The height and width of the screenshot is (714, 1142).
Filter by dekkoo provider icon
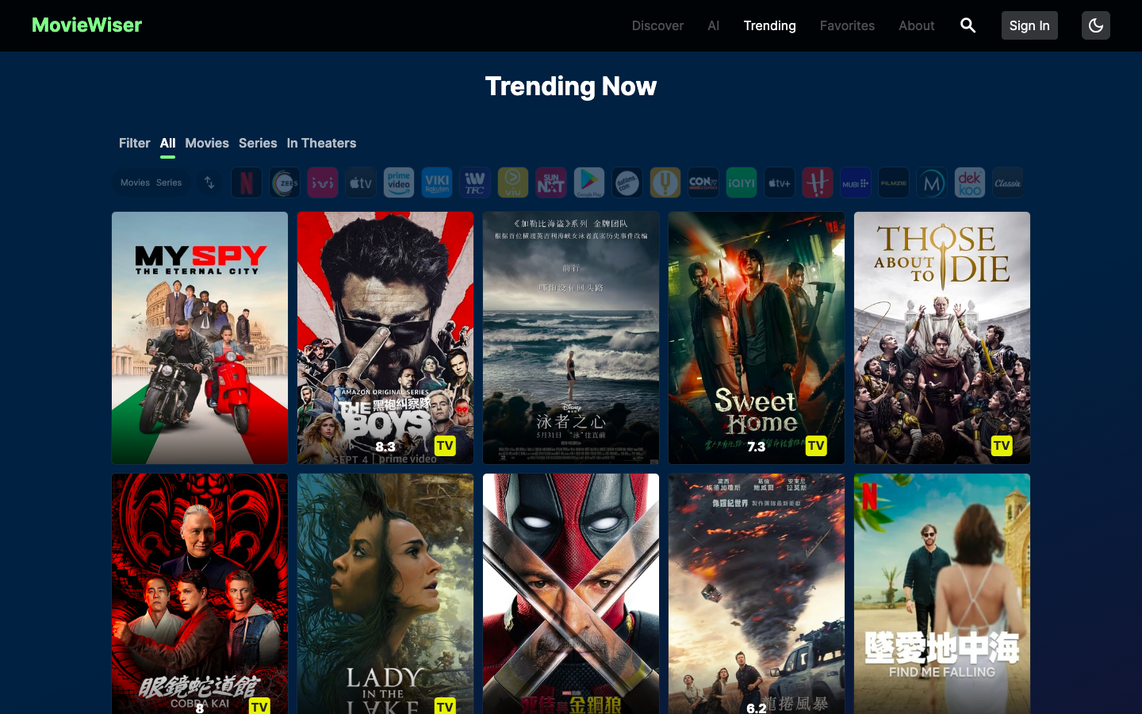click(x=970, y=183)
